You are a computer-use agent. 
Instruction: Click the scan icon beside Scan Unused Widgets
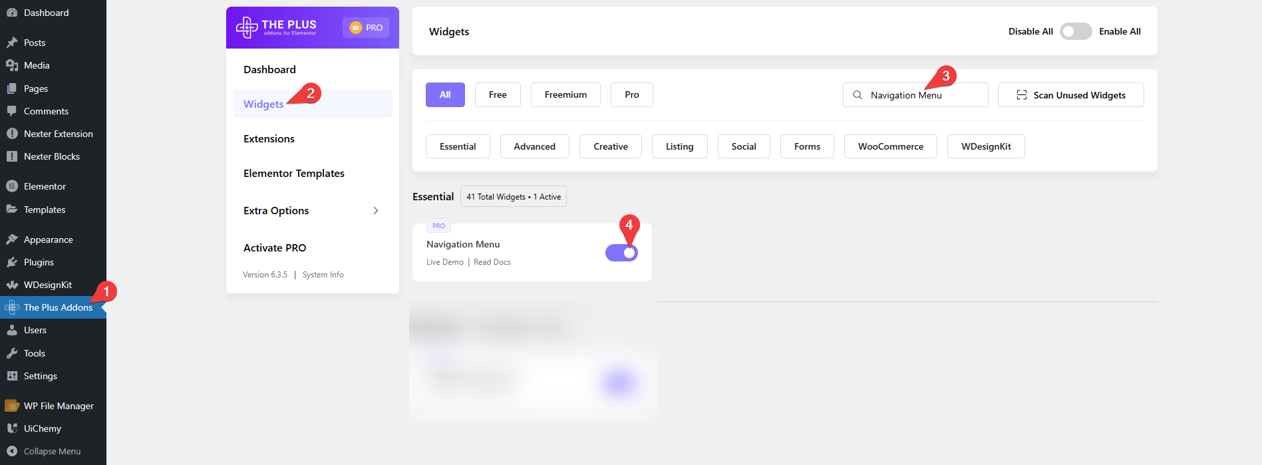1022,95
